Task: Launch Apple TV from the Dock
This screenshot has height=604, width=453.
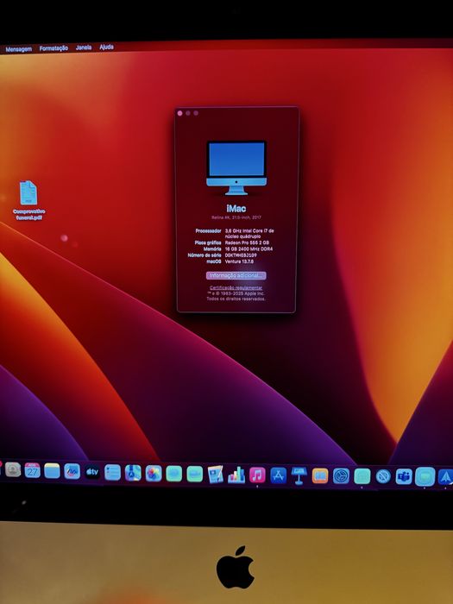Action: click(92, 472)
